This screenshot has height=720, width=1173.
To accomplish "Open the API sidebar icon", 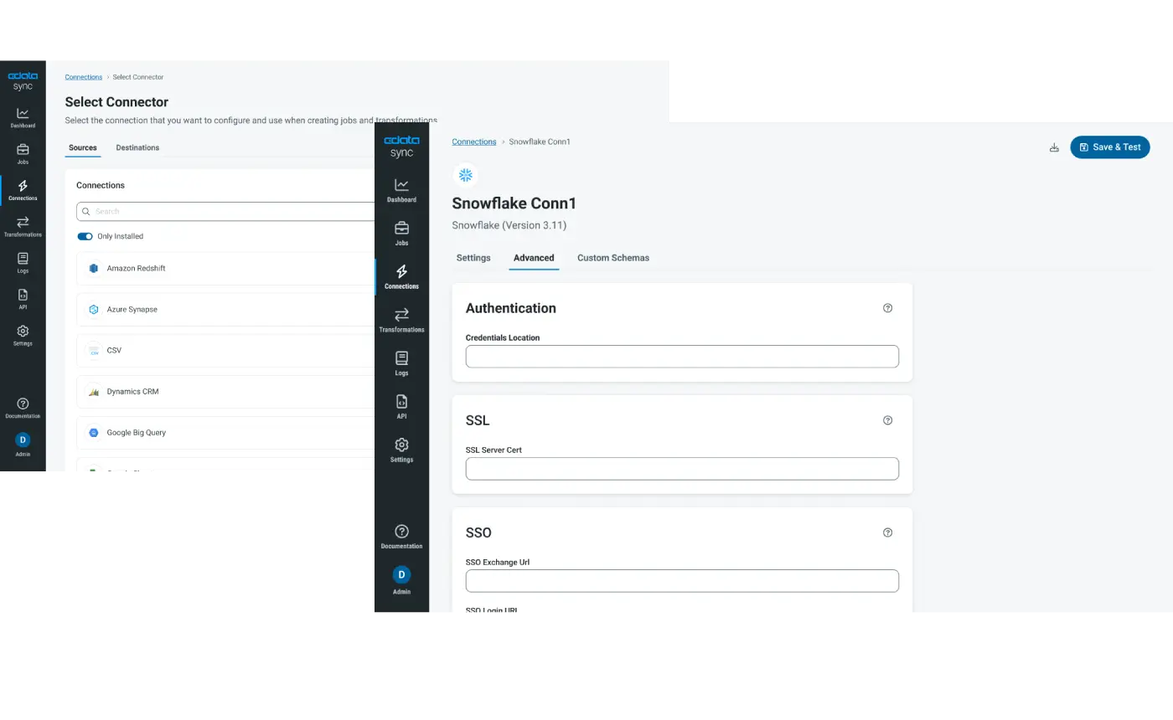I will [x=401, y=407].
